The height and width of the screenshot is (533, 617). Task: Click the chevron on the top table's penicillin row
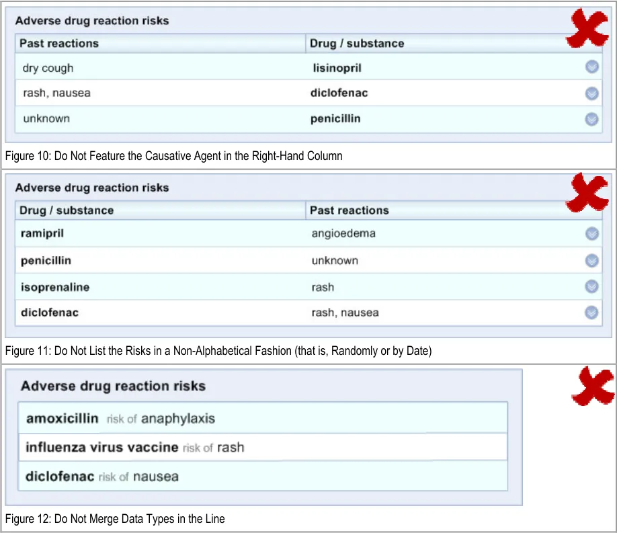pyautogui.click(x=591, y=119)
